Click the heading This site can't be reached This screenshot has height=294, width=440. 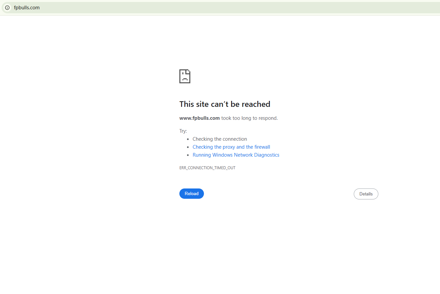point(225,104)
